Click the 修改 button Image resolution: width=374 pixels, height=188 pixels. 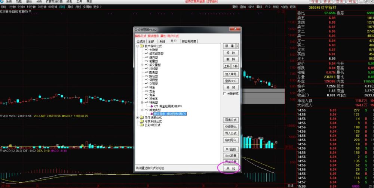pyautogui.click(x=231, y=53)
